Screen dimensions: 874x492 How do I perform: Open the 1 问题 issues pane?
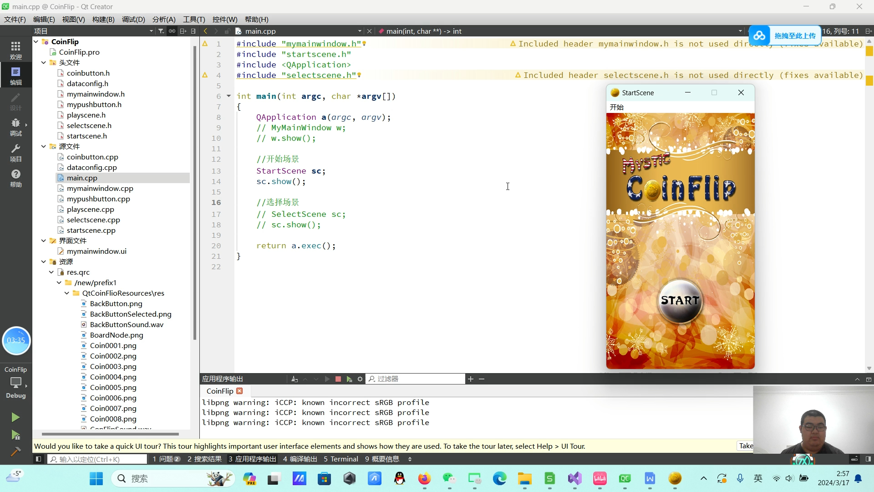(167, 459)
